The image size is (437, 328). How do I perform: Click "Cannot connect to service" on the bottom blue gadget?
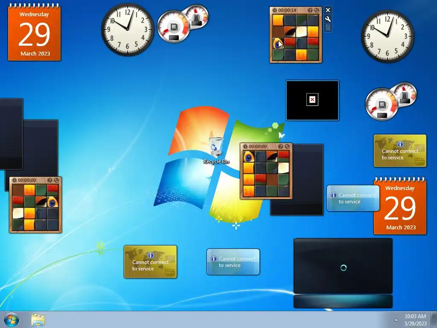pos(237,262)
